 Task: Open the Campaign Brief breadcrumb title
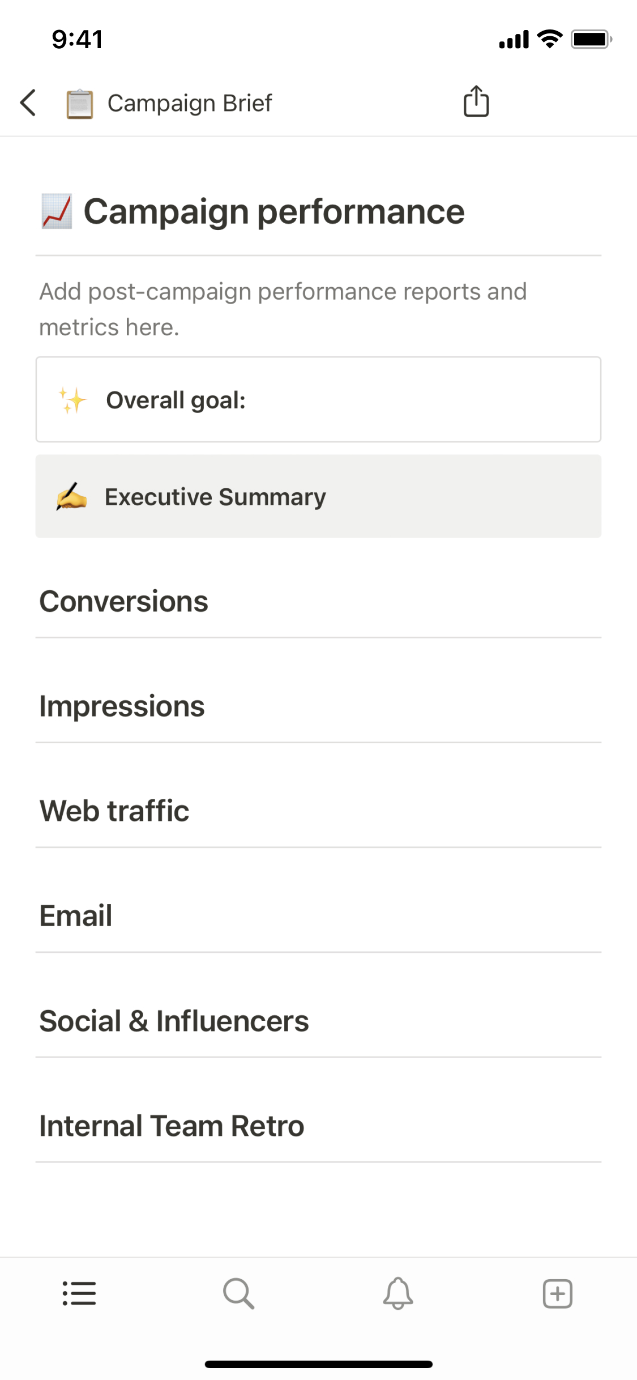point(190,103)
